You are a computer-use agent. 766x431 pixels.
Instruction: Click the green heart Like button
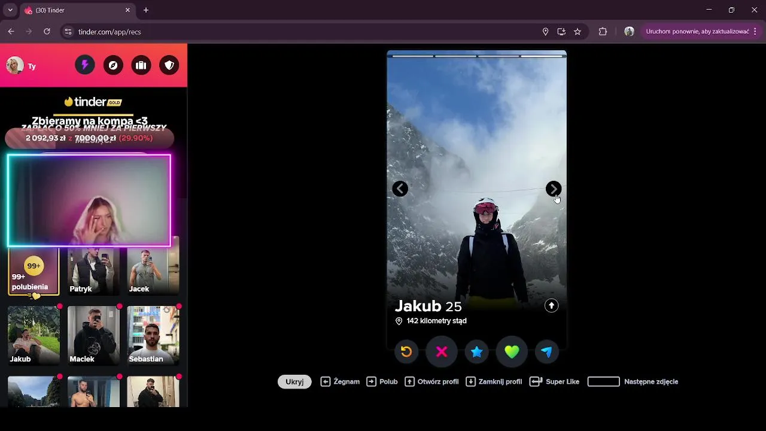[x=512, y=352]
